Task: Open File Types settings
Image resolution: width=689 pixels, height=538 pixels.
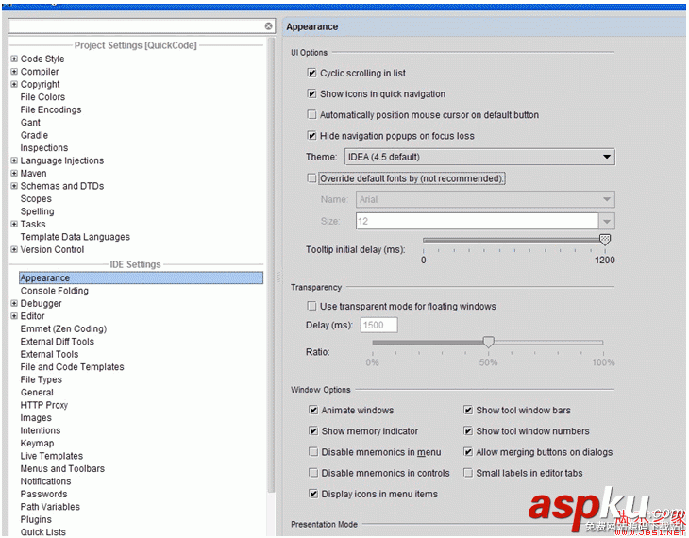Action: pyautogui.click(x=42, y=379)
